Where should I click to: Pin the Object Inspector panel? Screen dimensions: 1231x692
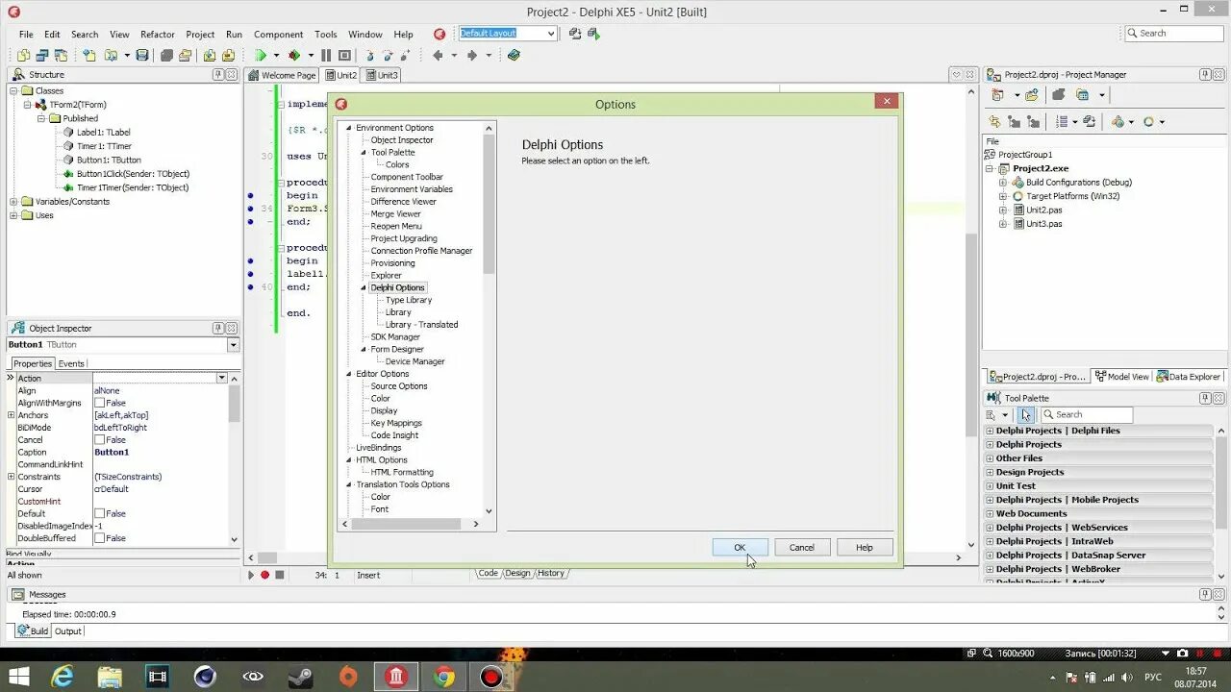(218, 329)
